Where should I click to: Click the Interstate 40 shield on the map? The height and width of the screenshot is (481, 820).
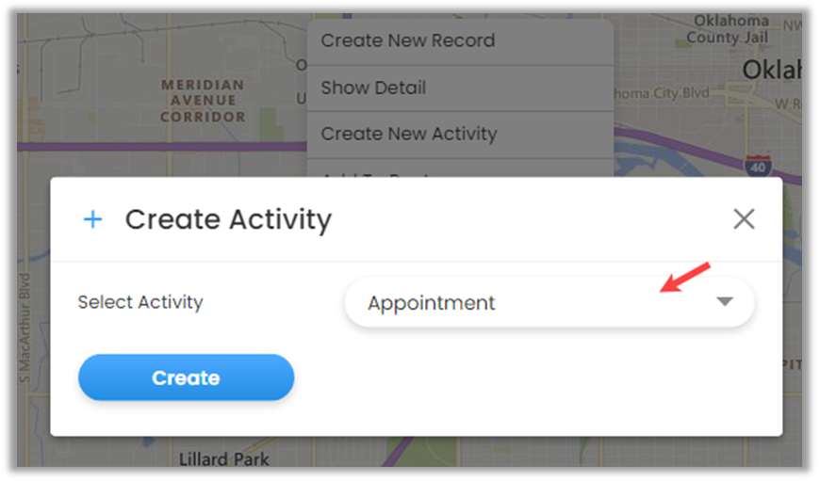click(x=757, y=167)
